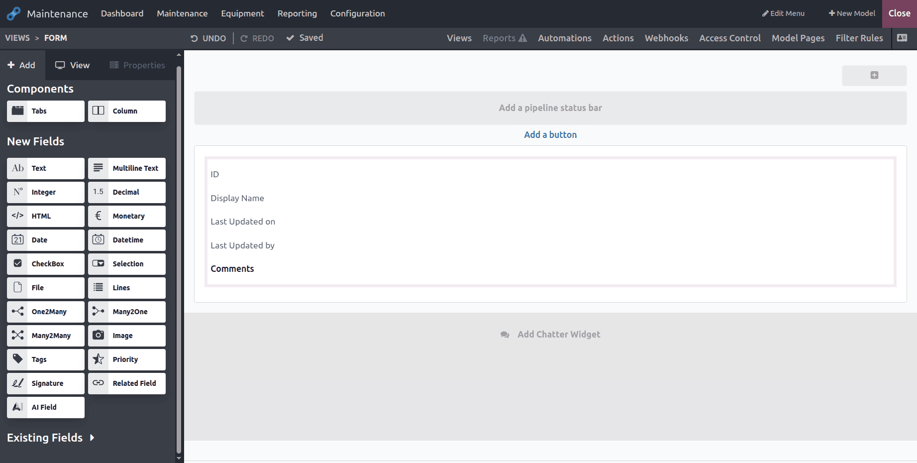Select the ID field in the form

pos(214,174)
